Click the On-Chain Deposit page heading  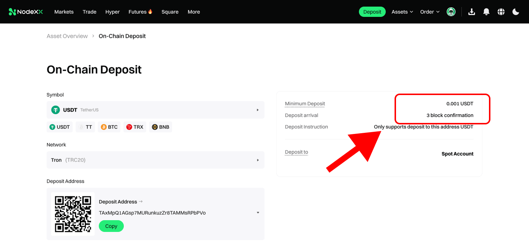94,70
